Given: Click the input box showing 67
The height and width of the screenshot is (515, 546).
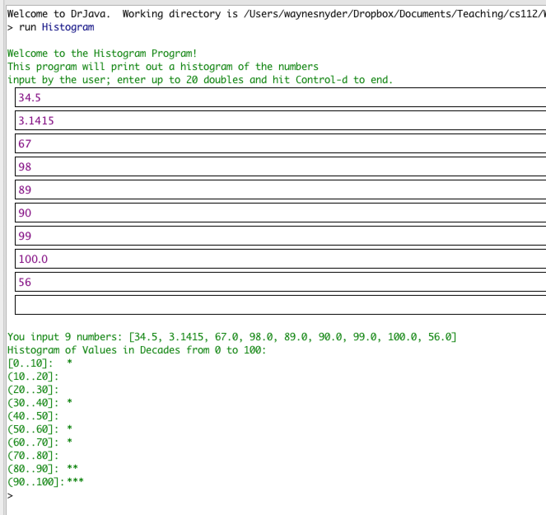Looking at the screenshot, I should pyautogui.click(x=280, y=144).
